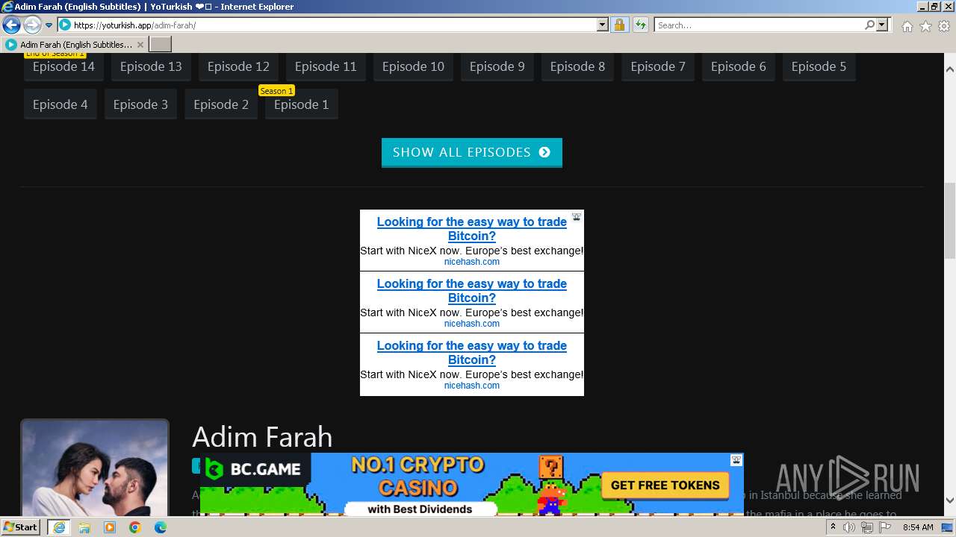Click Internet Explorer taskbar icon
Viewport: 956px width, 537px height.
(x=58, y=527)
